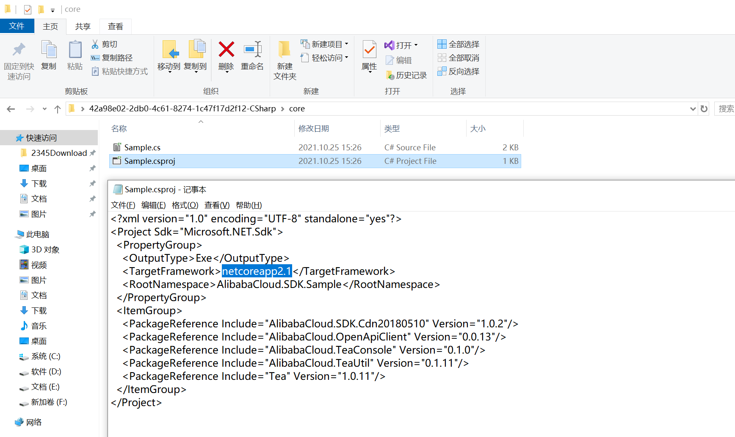Click the Pin to Quick Access icon
This screenshot has height=437, width=735.
tap(19, 50)
